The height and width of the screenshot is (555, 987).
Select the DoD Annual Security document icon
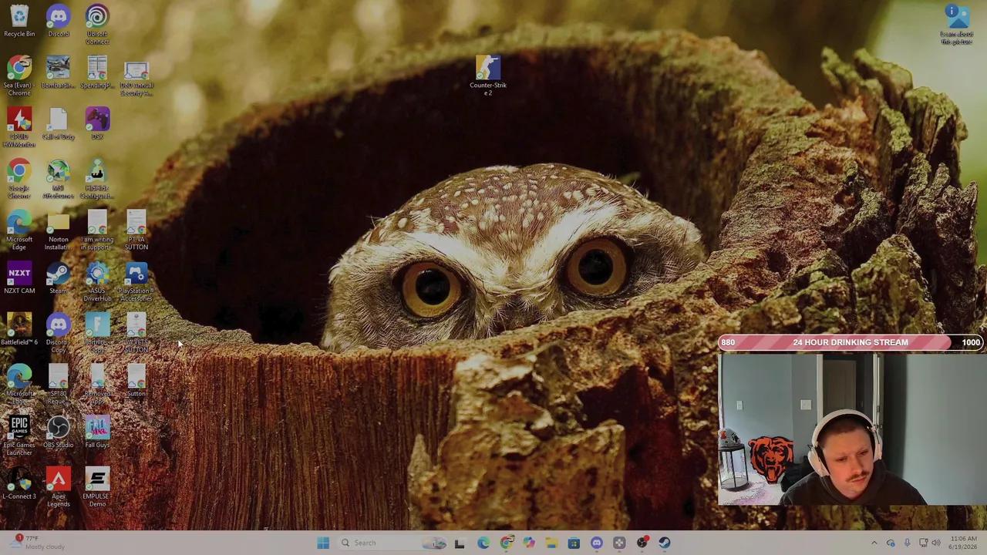(136, 79)
